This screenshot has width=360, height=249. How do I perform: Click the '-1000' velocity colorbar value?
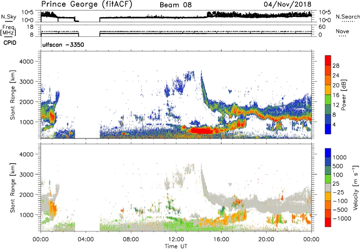[x=342, y=218]
